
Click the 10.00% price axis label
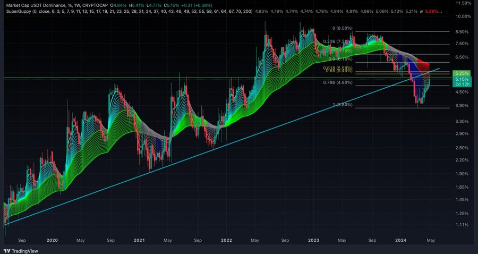pos(463,16)
